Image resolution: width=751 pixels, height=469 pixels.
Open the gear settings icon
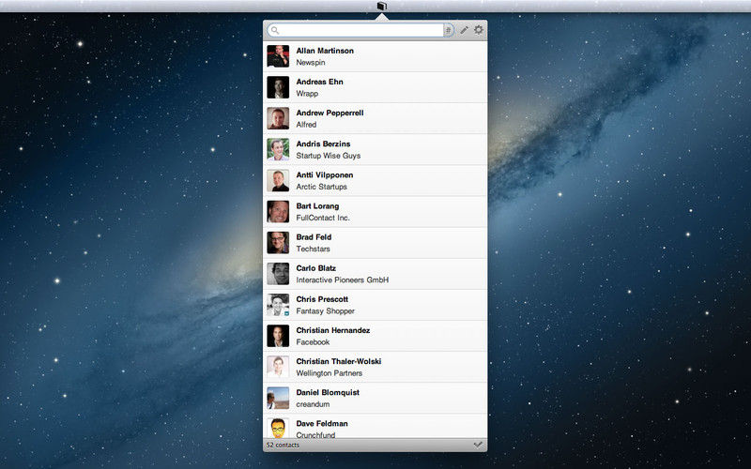pos(479,30)
